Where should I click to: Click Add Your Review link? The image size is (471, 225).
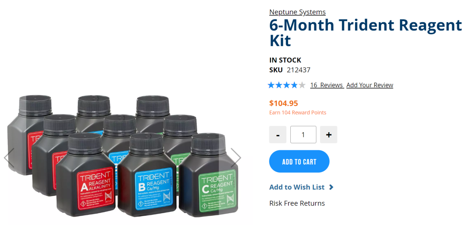[370, 85]
